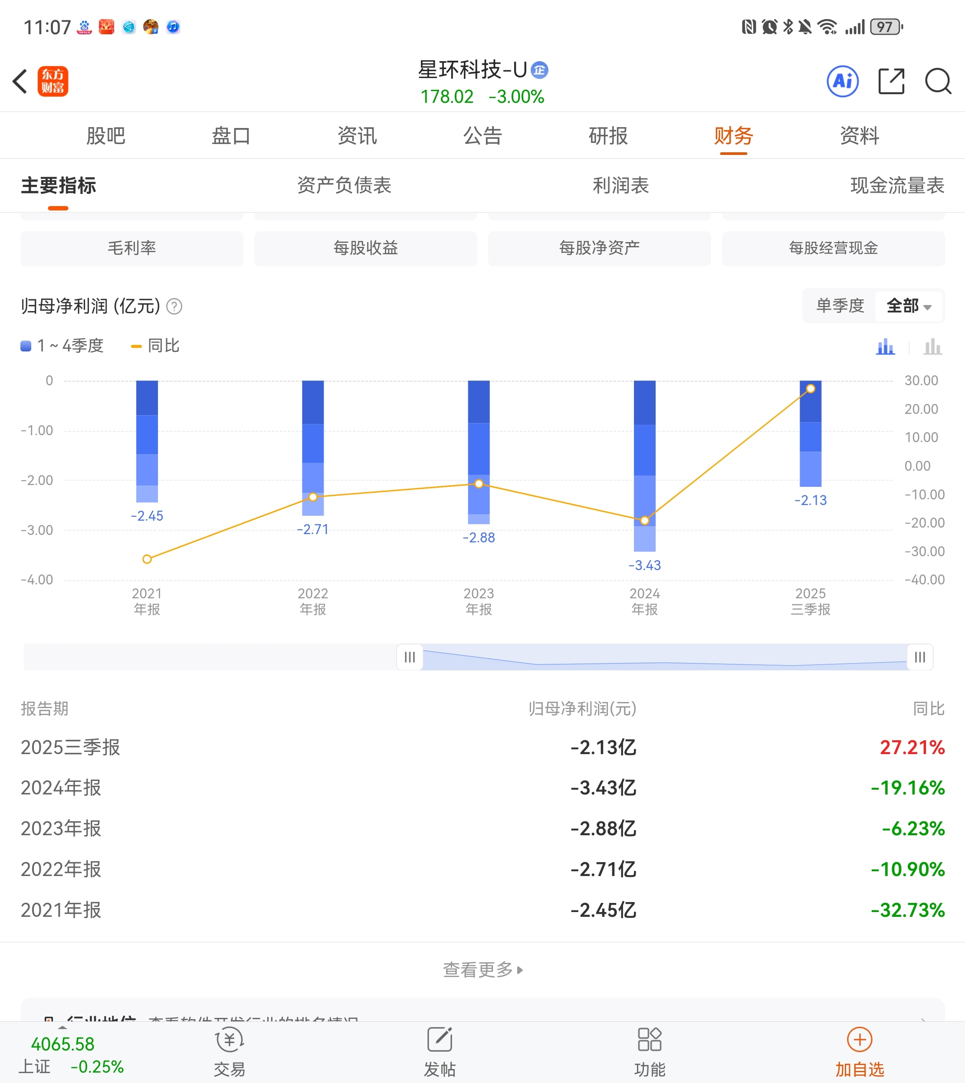Image resolution: width=965 pixels, height=1083 pixels.
Task: Tap the back arrow icon
Action: pos(20,82)
